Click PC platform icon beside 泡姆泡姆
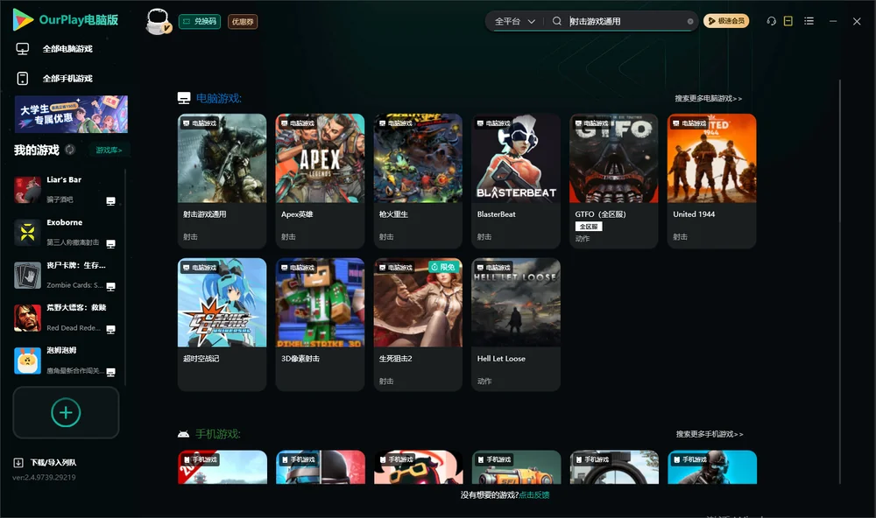The height and width of the screenshot is (518, 876). coord(110,373)
